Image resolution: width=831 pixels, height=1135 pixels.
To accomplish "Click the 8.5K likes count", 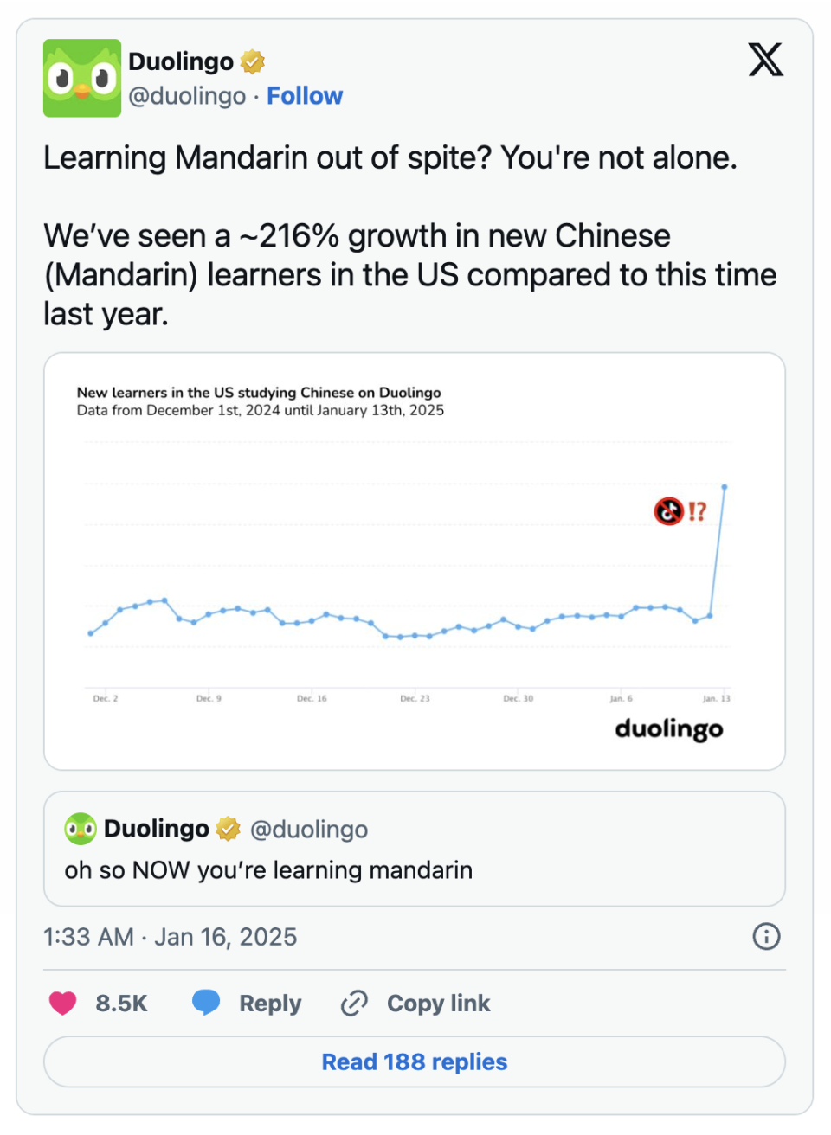I will [121, 1004].
